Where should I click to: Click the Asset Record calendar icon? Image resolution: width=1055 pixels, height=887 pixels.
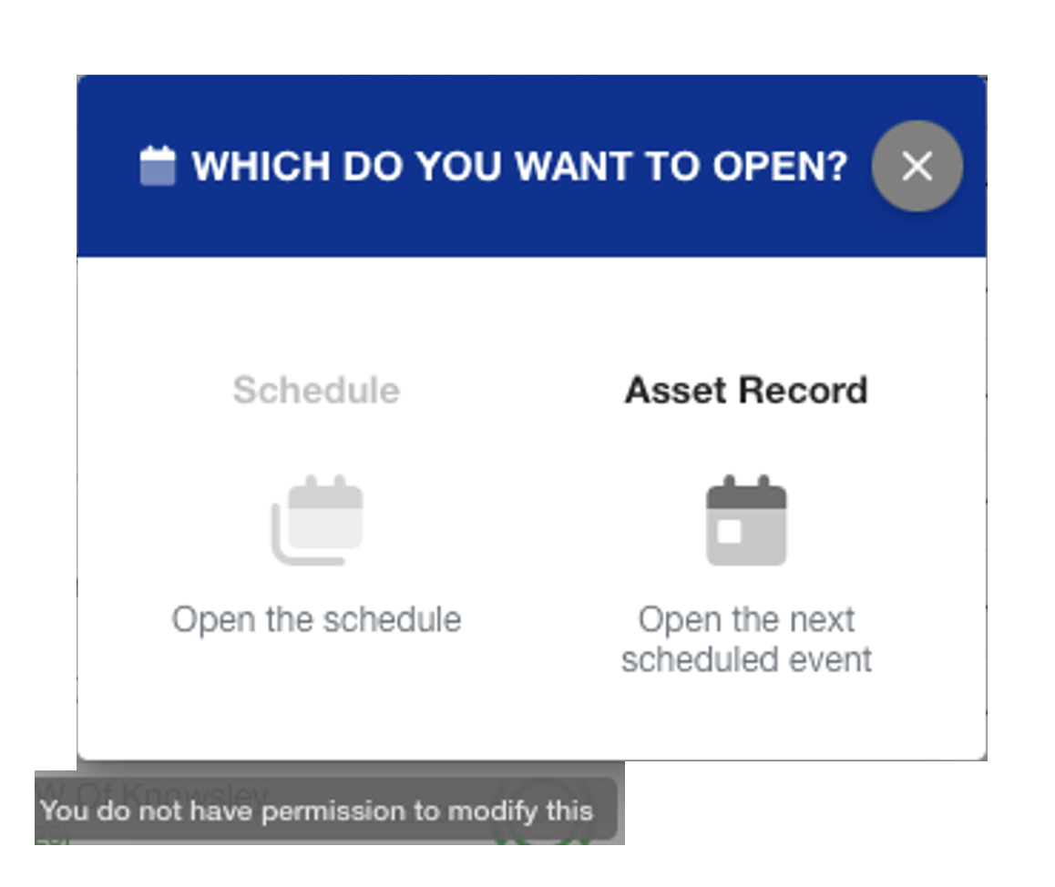pyautogui.click(x=746, y=521)
